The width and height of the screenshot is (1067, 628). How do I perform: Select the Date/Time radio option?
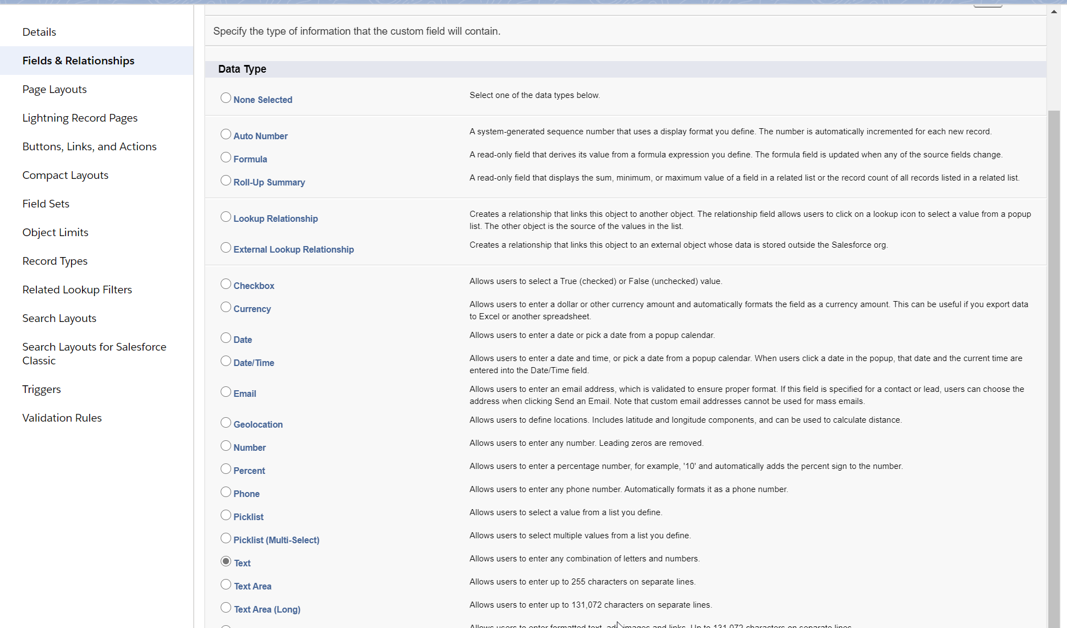(226, 361)
